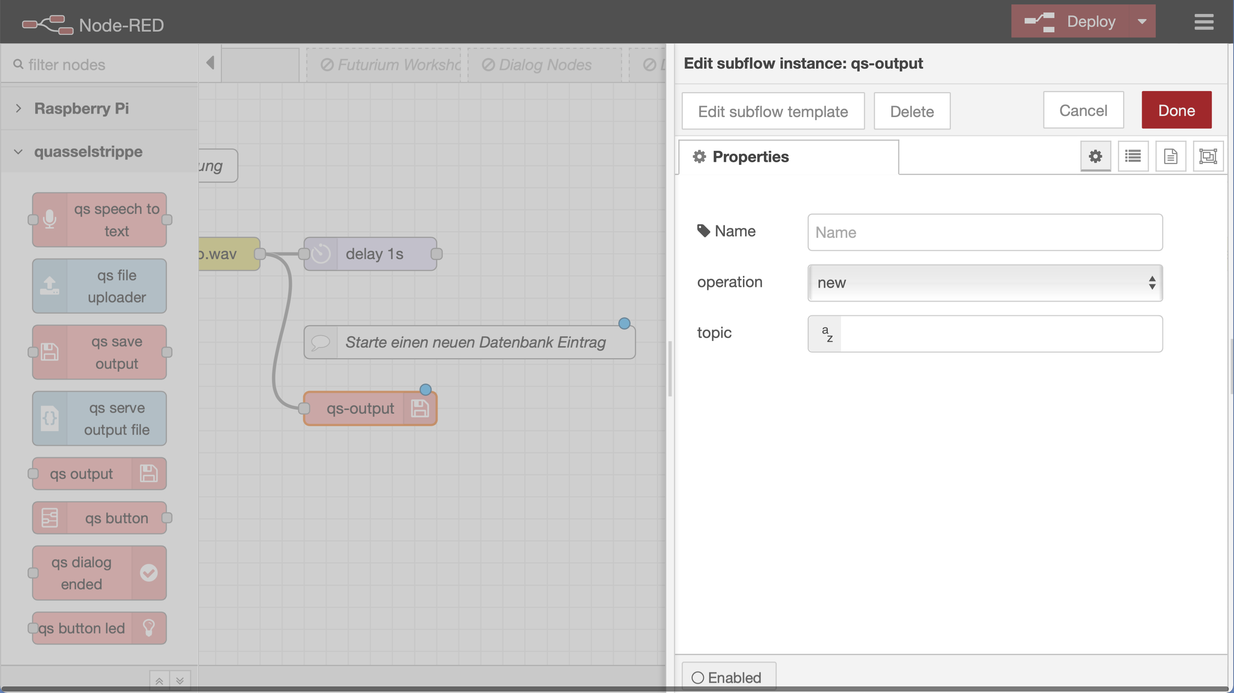Click the partially visible third workspace tab
This screenshot has height=693, width=1234.
tap(647, 65)
